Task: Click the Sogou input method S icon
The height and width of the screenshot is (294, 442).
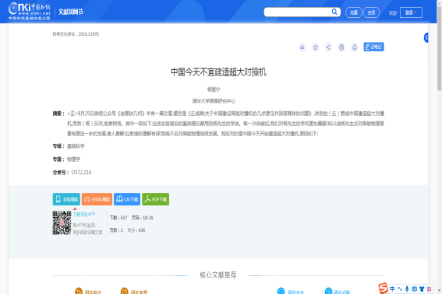Action: [383, 288]
